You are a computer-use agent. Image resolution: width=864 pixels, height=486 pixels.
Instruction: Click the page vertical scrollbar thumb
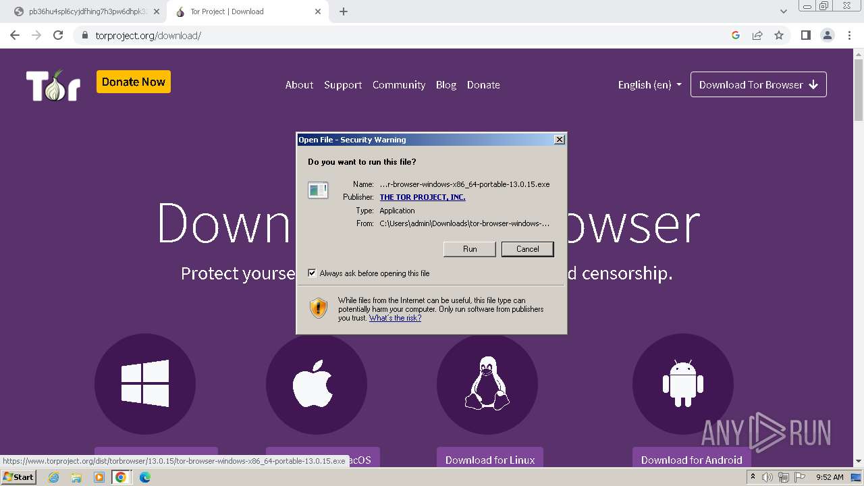[x=858, y=90]
